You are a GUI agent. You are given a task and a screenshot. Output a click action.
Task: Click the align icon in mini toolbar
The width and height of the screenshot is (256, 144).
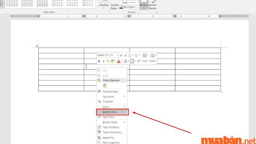point(108,61)
